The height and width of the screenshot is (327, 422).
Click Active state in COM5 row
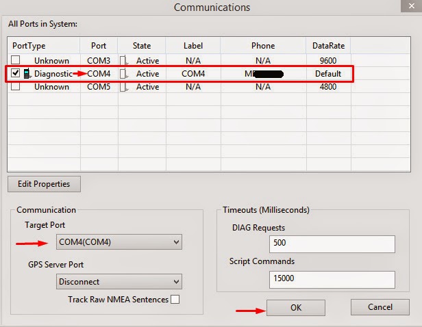(x=147, y=87)
